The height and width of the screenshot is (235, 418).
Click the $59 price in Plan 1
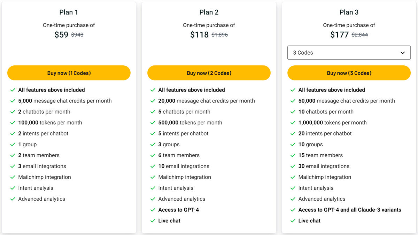pyautogui.click(x=61, y=35)
